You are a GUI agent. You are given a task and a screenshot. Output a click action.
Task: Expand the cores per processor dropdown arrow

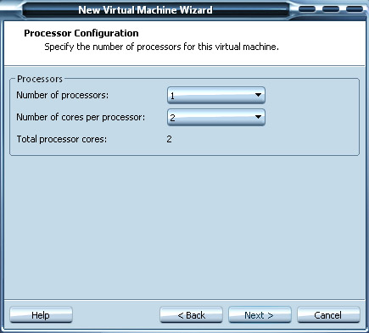[258, 117]
